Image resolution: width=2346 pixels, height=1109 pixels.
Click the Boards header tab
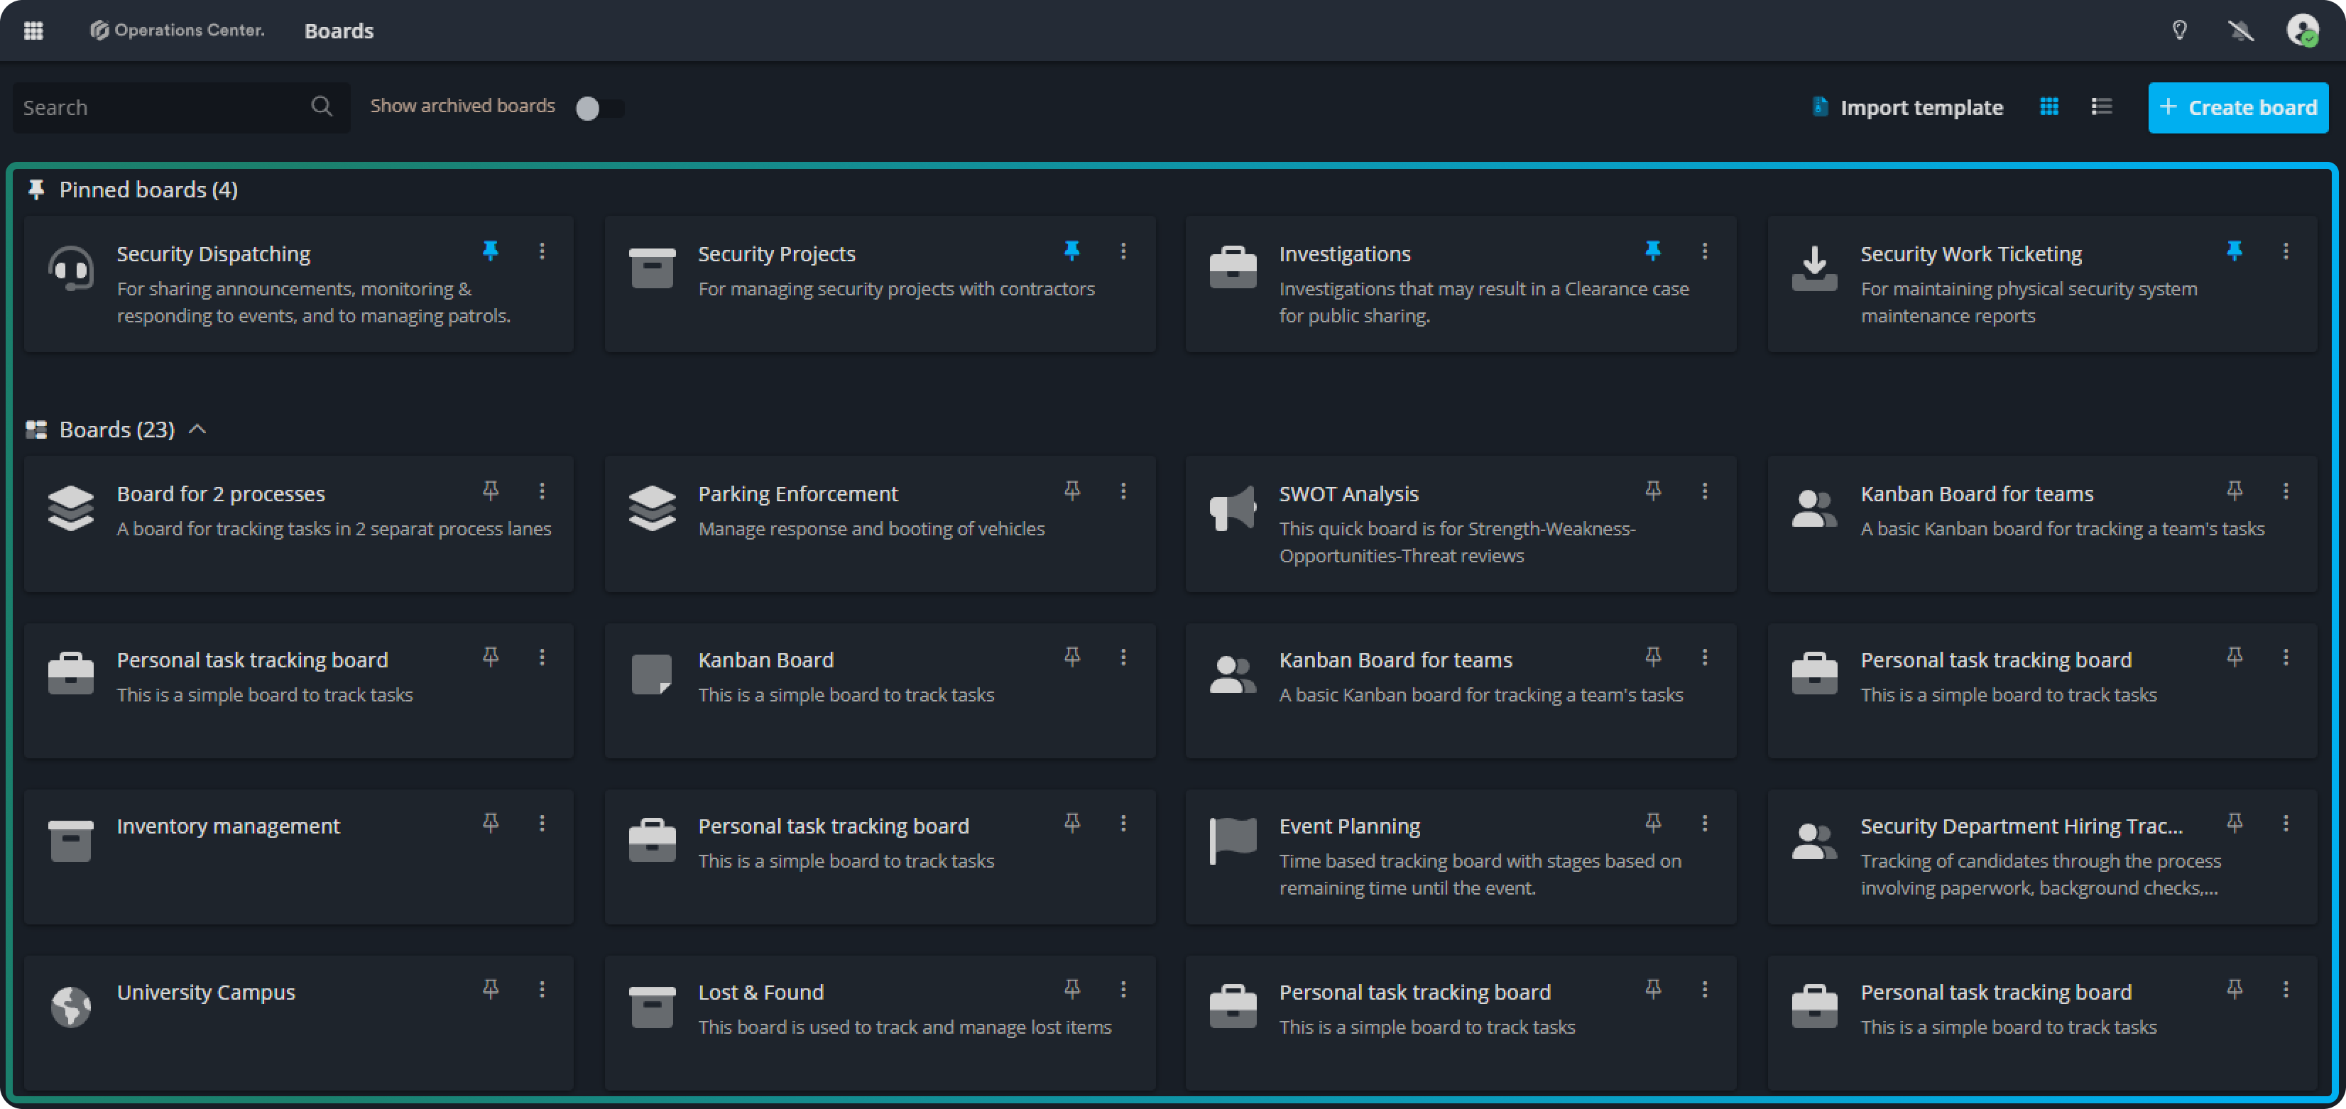339,31
